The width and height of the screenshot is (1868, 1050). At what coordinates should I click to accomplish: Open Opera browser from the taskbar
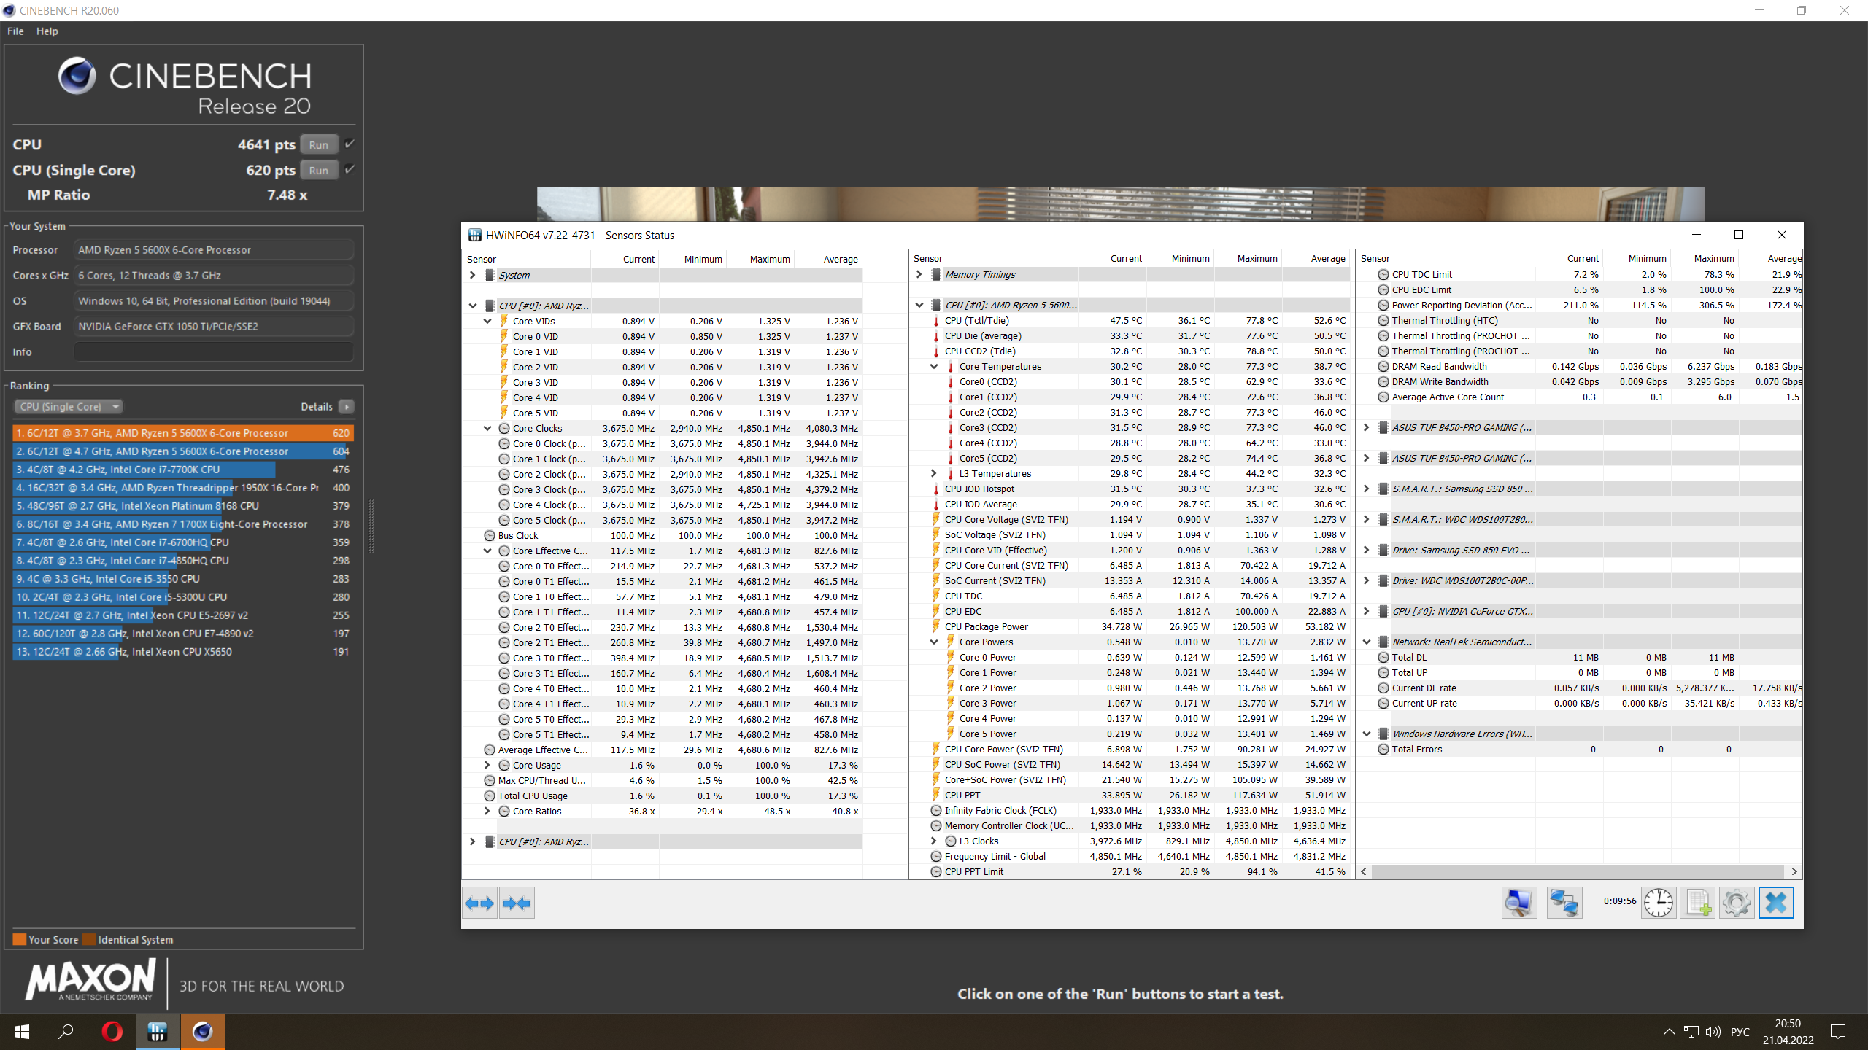[x=112, y=1032]
